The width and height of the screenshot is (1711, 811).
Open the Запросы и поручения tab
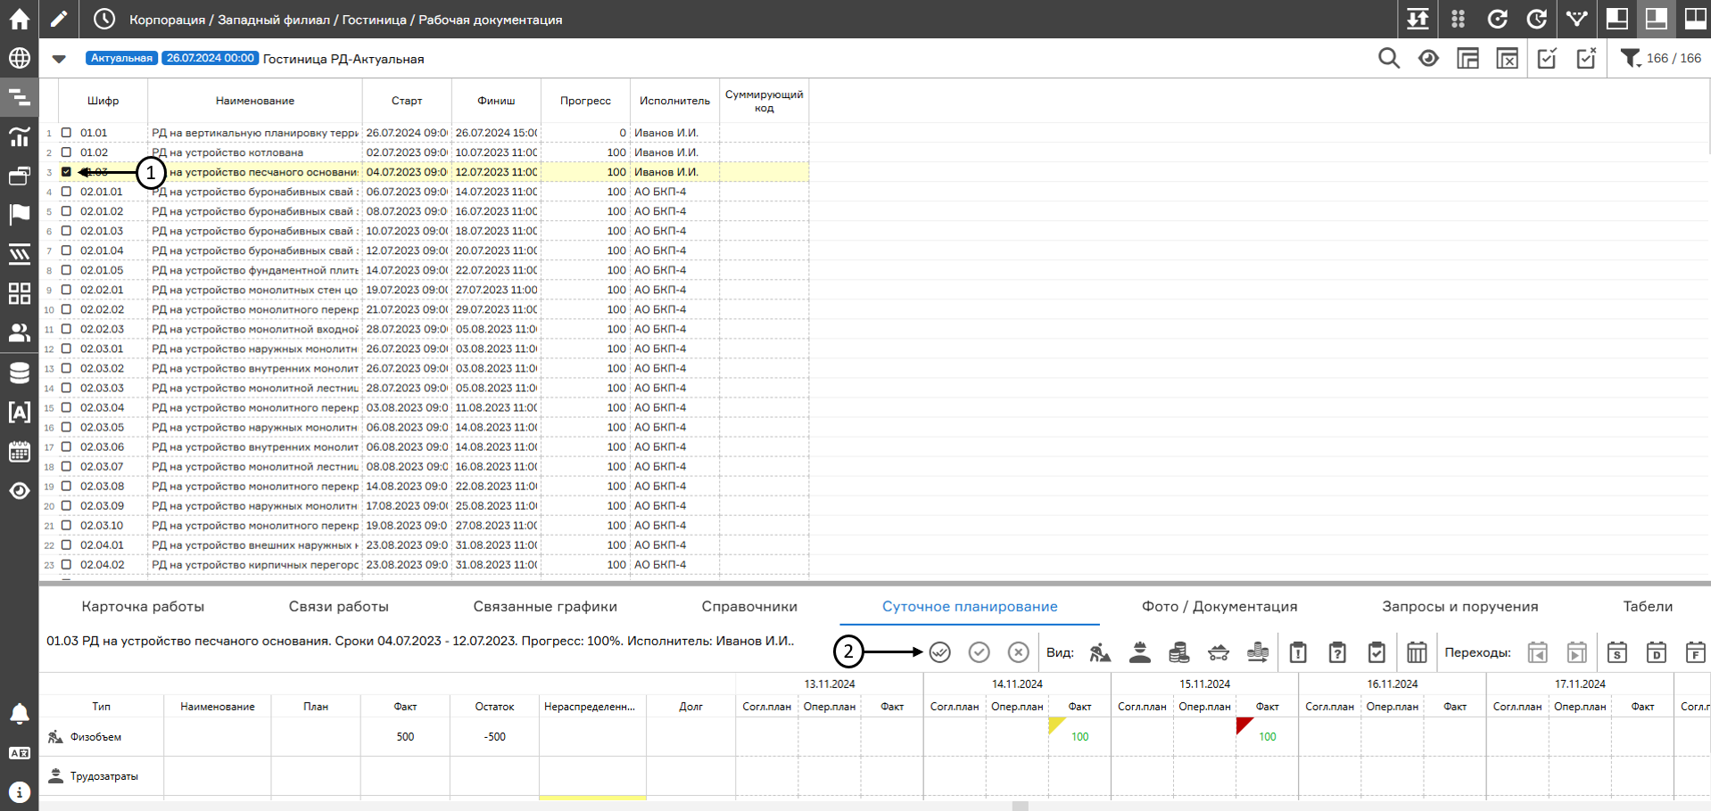coord(1460,606)
